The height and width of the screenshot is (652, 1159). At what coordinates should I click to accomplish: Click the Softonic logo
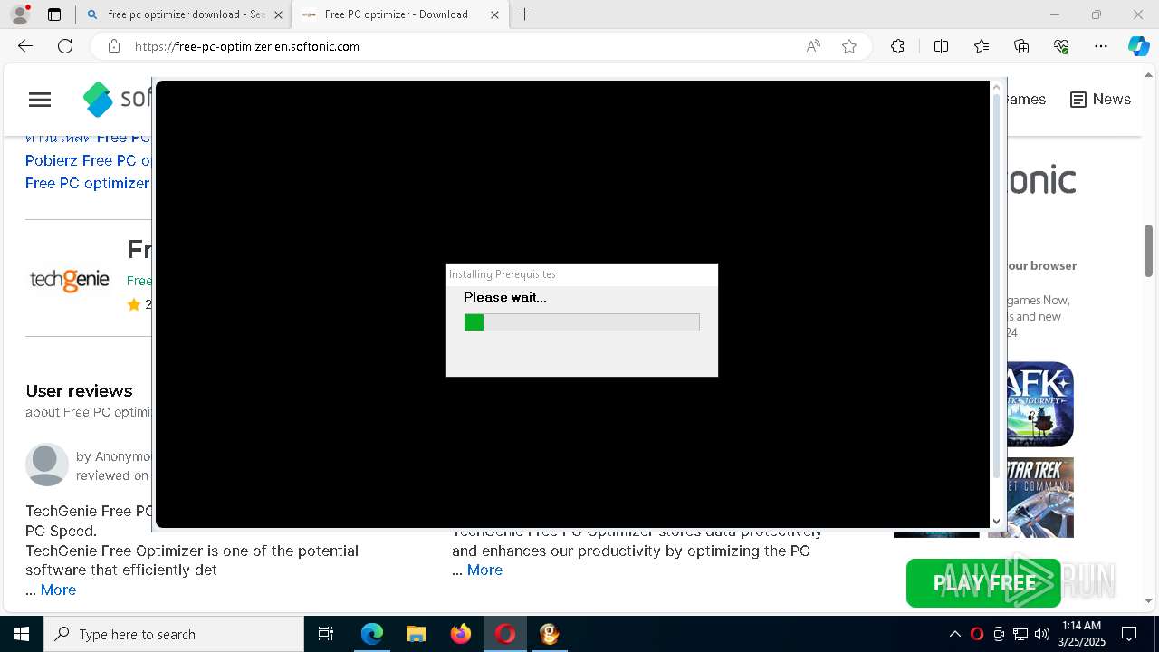(117, 100)
